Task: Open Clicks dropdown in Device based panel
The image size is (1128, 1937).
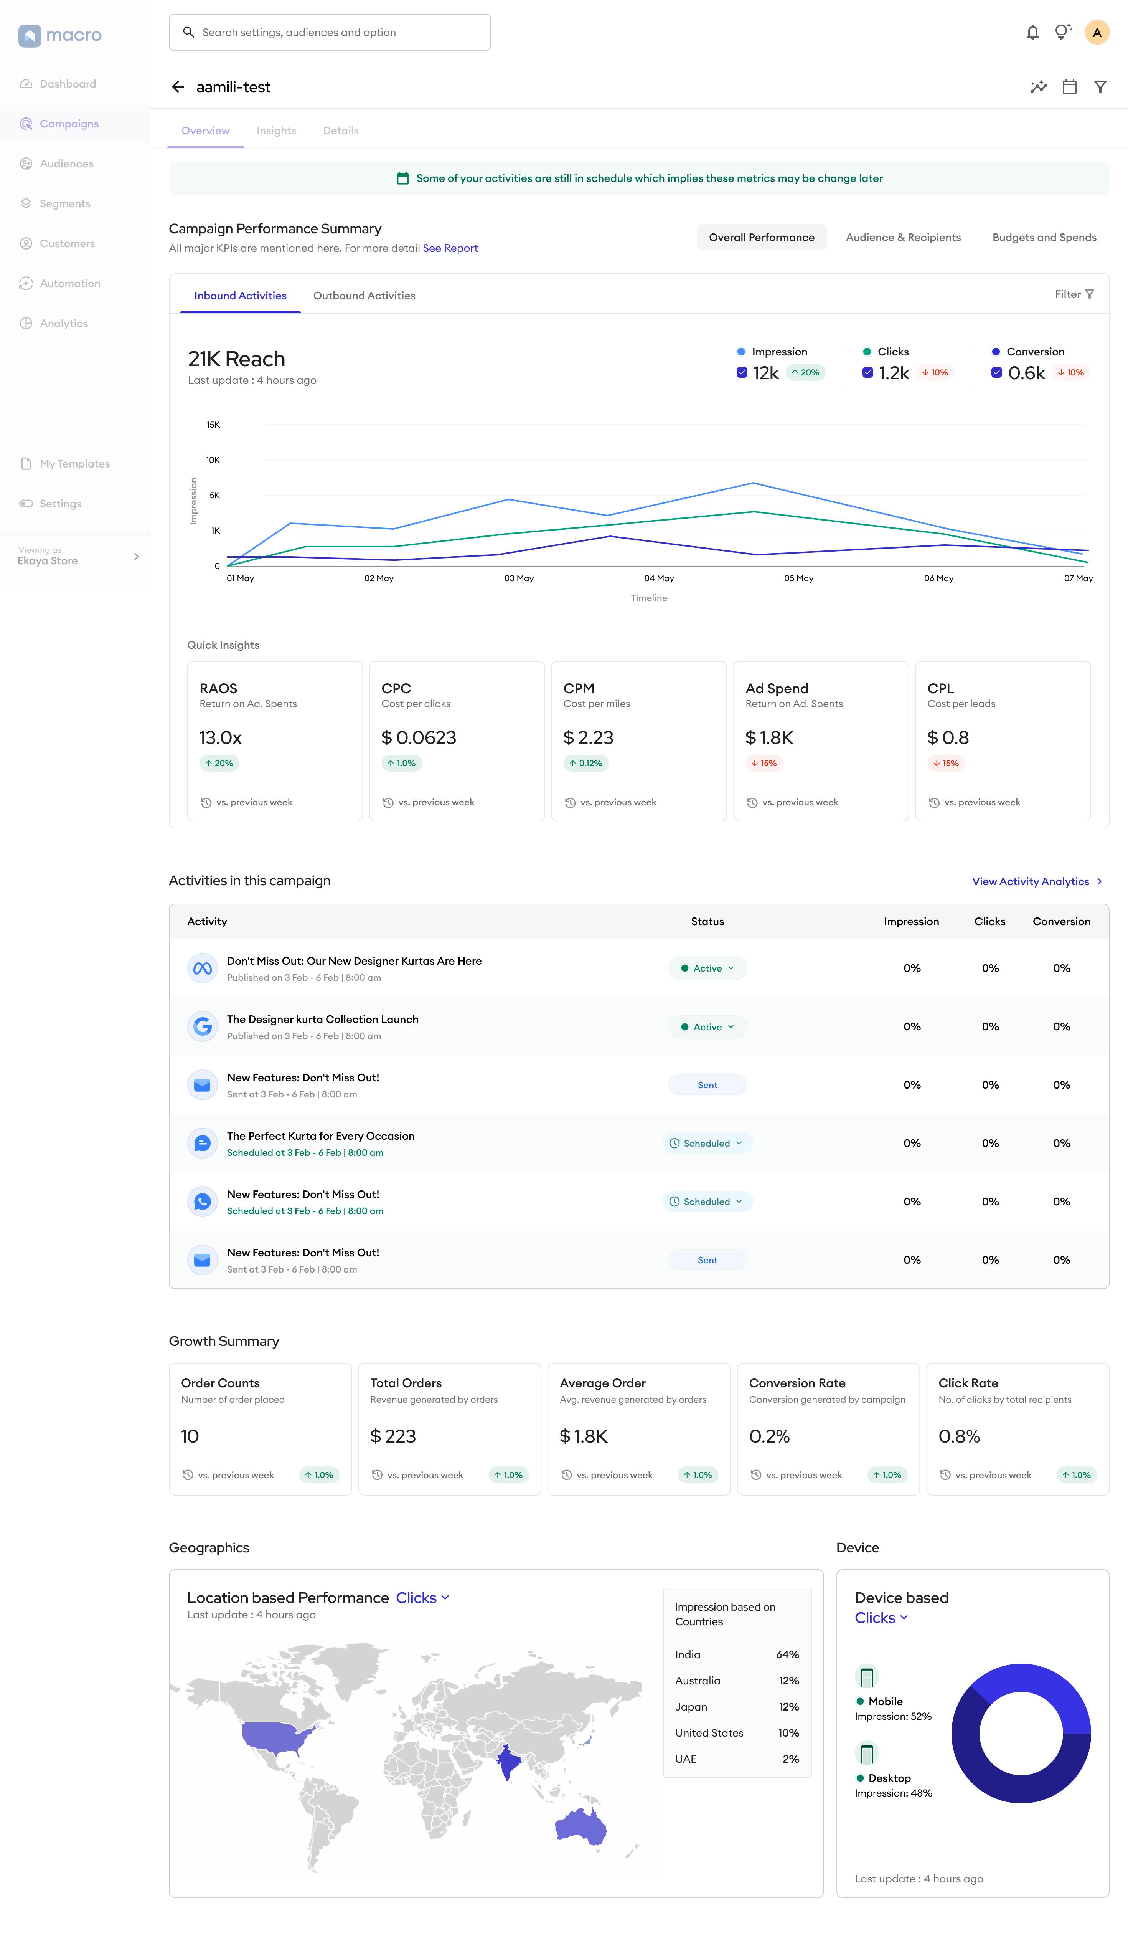Action: point(881,1618)
